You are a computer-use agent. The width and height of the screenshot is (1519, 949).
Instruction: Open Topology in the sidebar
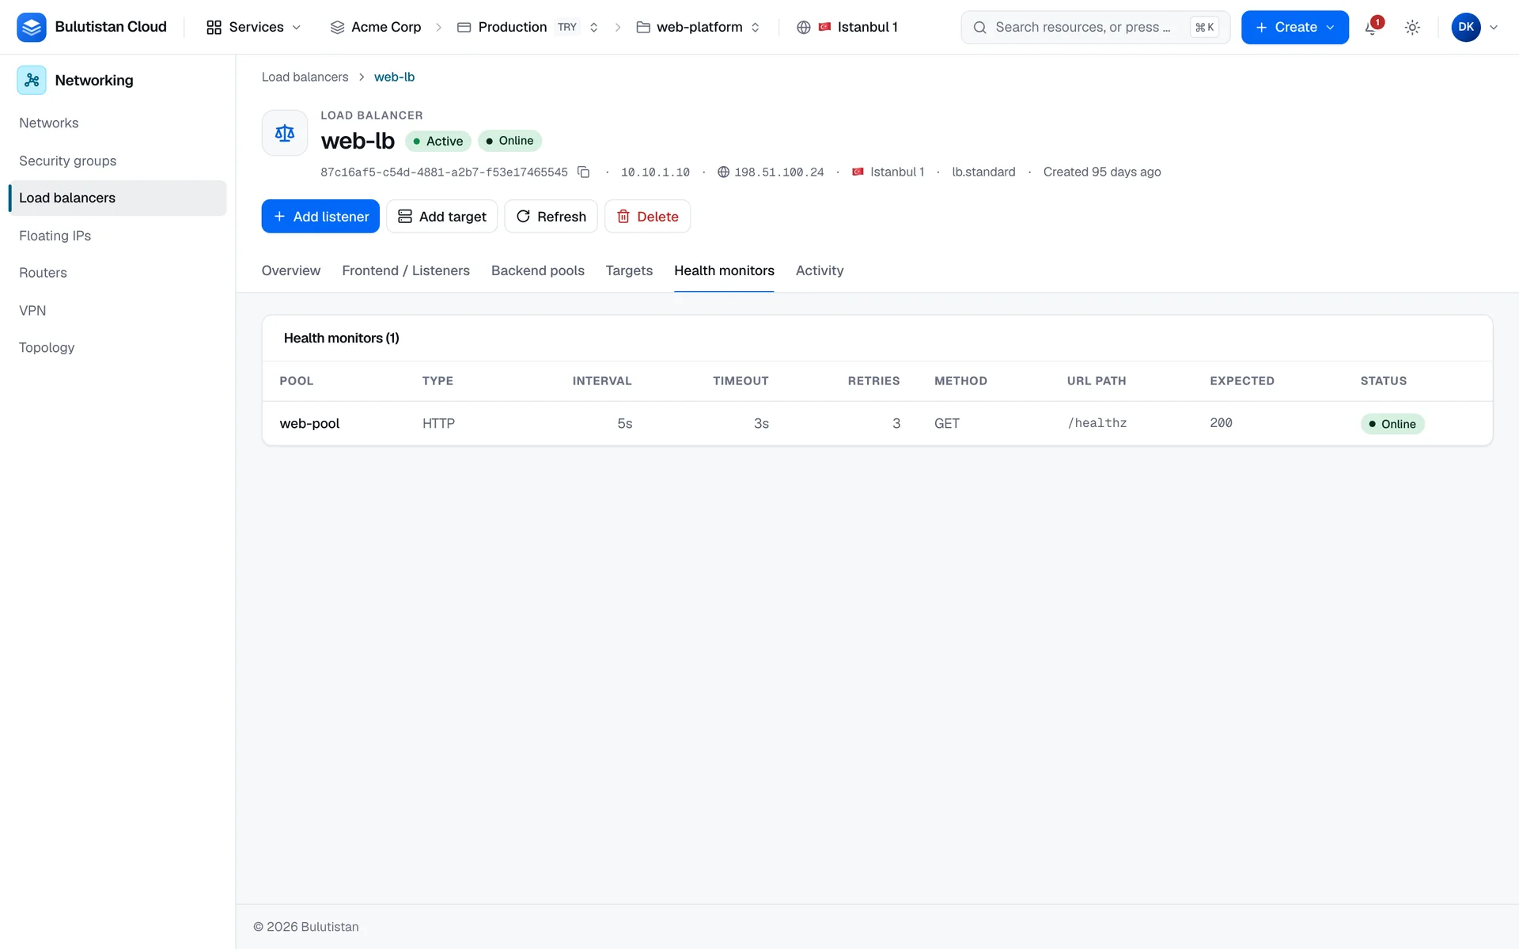pyautogui.click(x=117, y=348)
